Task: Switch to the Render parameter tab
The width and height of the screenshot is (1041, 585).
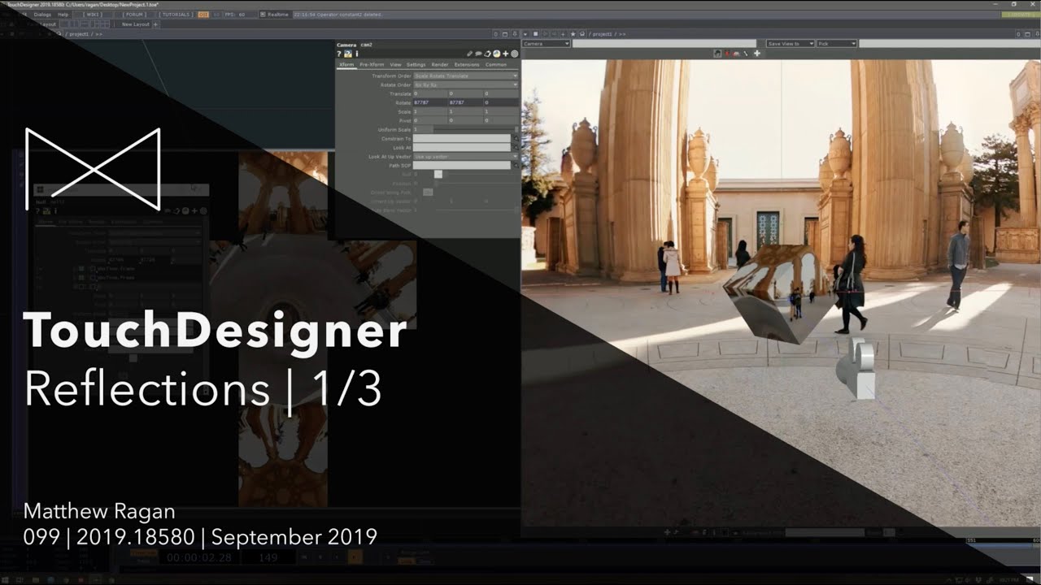Action: click(x=440, y=64)
